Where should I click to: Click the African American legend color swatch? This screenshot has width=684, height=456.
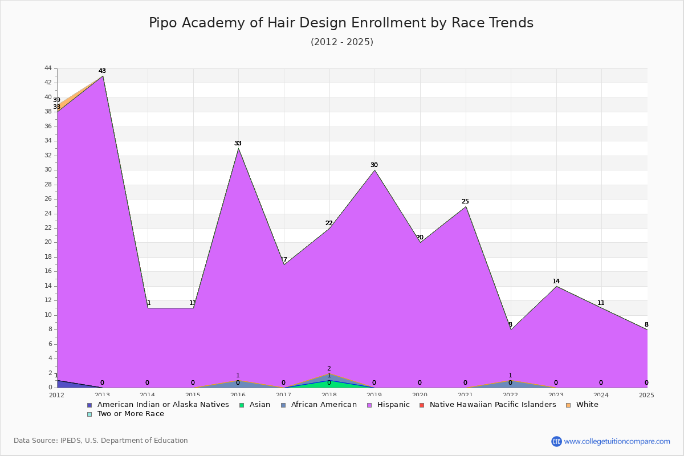click(283, 405)
